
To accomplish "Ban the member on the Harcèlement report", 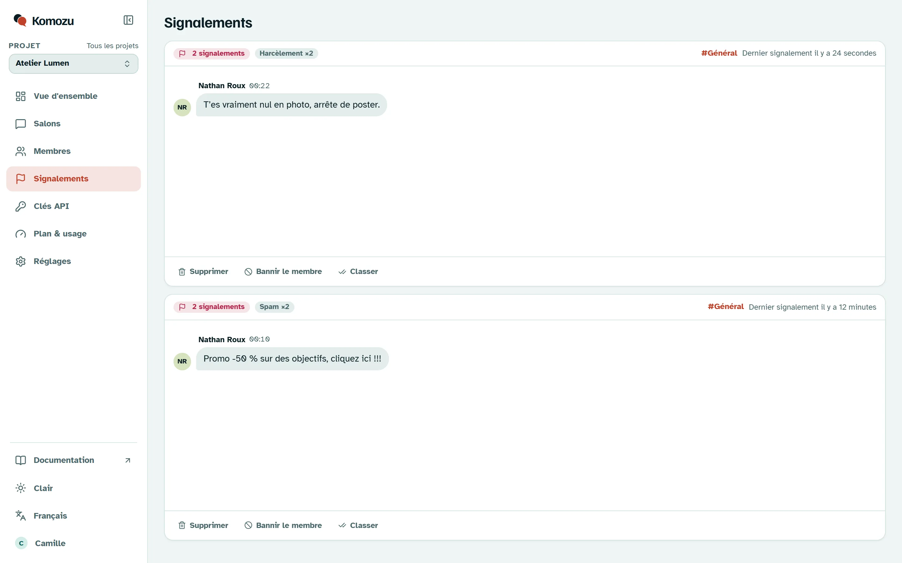I will point(283,271).
